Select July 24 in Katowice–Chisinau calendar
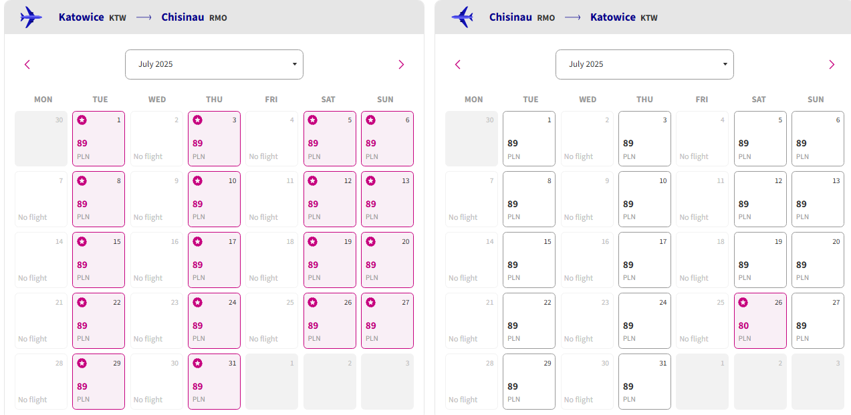 [214, 321]
